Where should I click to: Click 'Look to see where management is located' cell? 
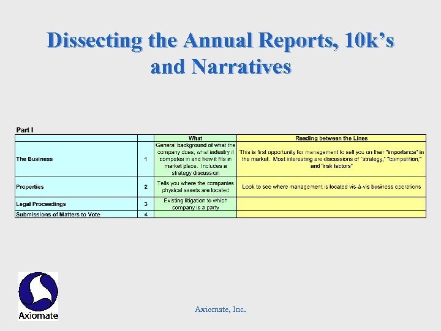coord(331,186)
